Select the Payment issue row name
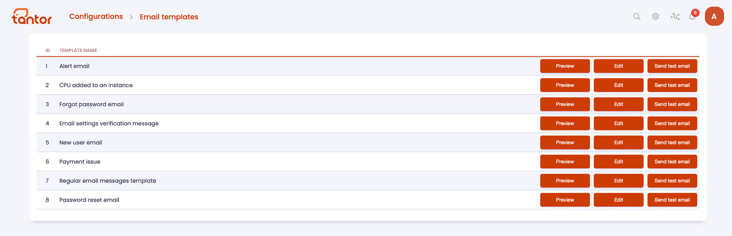 pyautogui.click(x=80, y=162)
